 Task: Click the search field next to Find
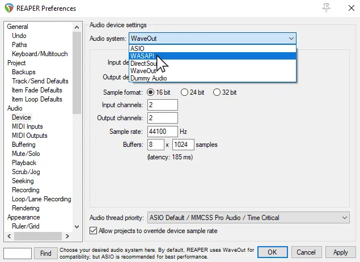(18, 253)
